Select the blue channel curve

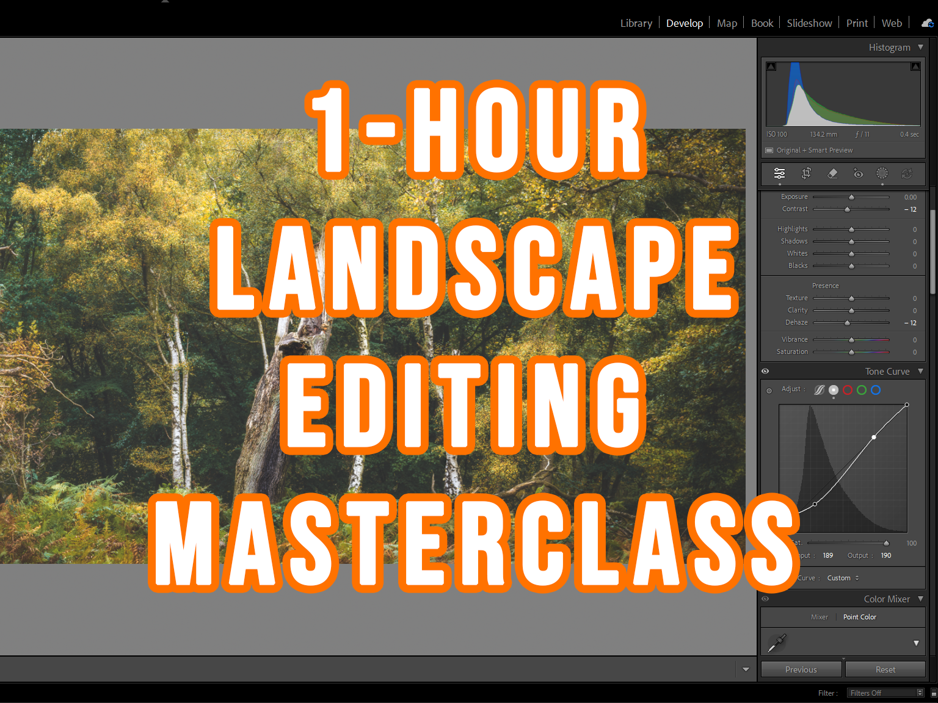(x=875, y=390)
